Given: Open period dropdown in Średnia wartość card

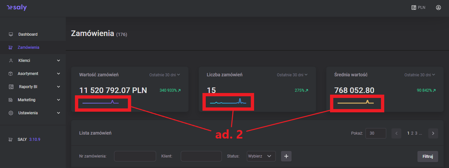Looking at the screenshot, I should pos(420,75).
